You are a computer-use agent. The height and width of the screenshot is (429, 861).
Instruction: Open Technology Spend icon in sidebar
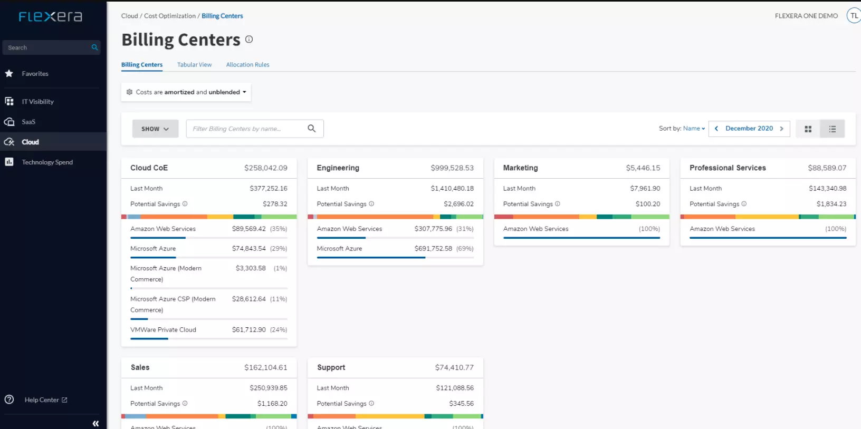coord(9,162)
